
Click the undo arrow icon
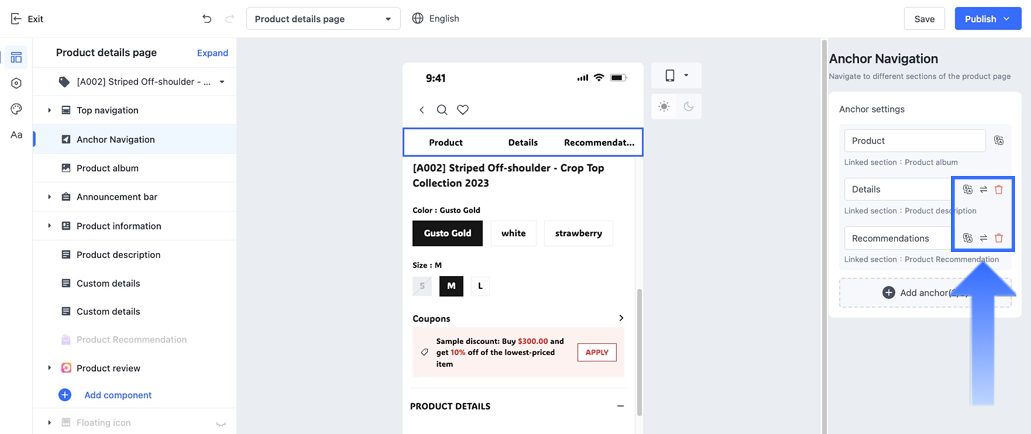coord(207,19)
